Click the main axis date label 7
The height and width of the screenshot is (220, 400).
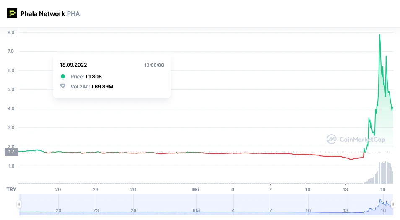270,189
